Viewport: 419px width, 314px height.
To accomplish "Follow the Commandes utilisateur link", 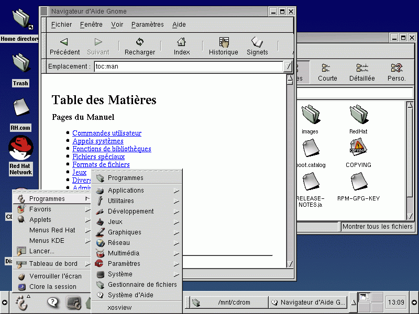I will (x=107, y=133).
